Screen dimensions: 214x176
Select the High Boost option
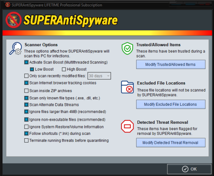(64, 69)
